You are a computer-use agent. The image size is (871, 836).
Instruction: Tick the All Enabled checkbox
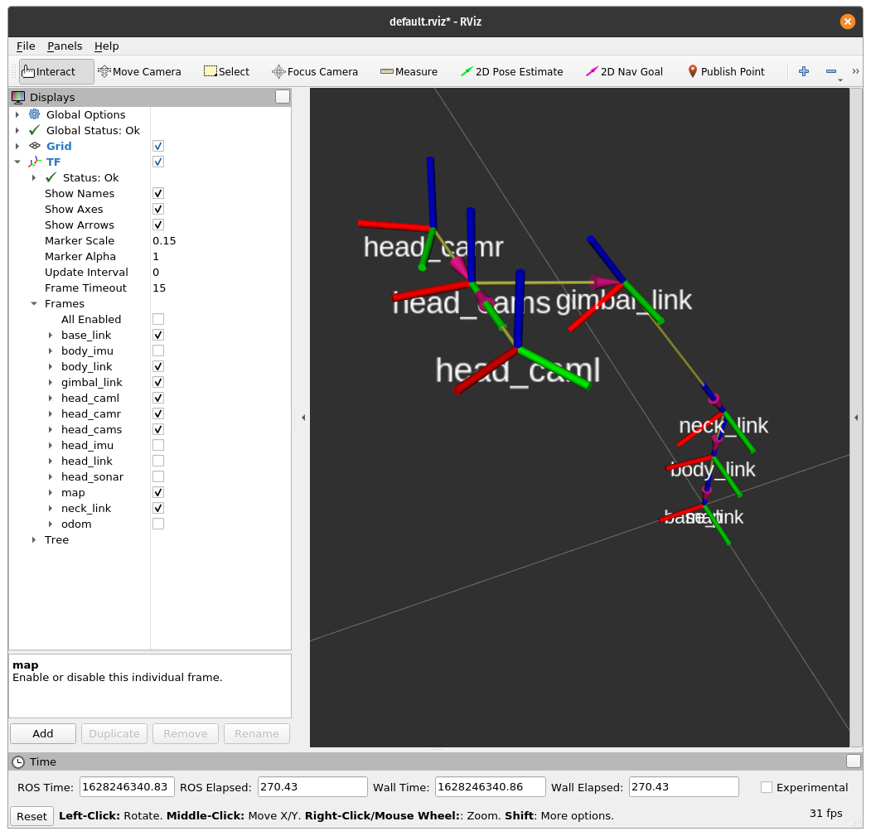click(x=158, y=319)
